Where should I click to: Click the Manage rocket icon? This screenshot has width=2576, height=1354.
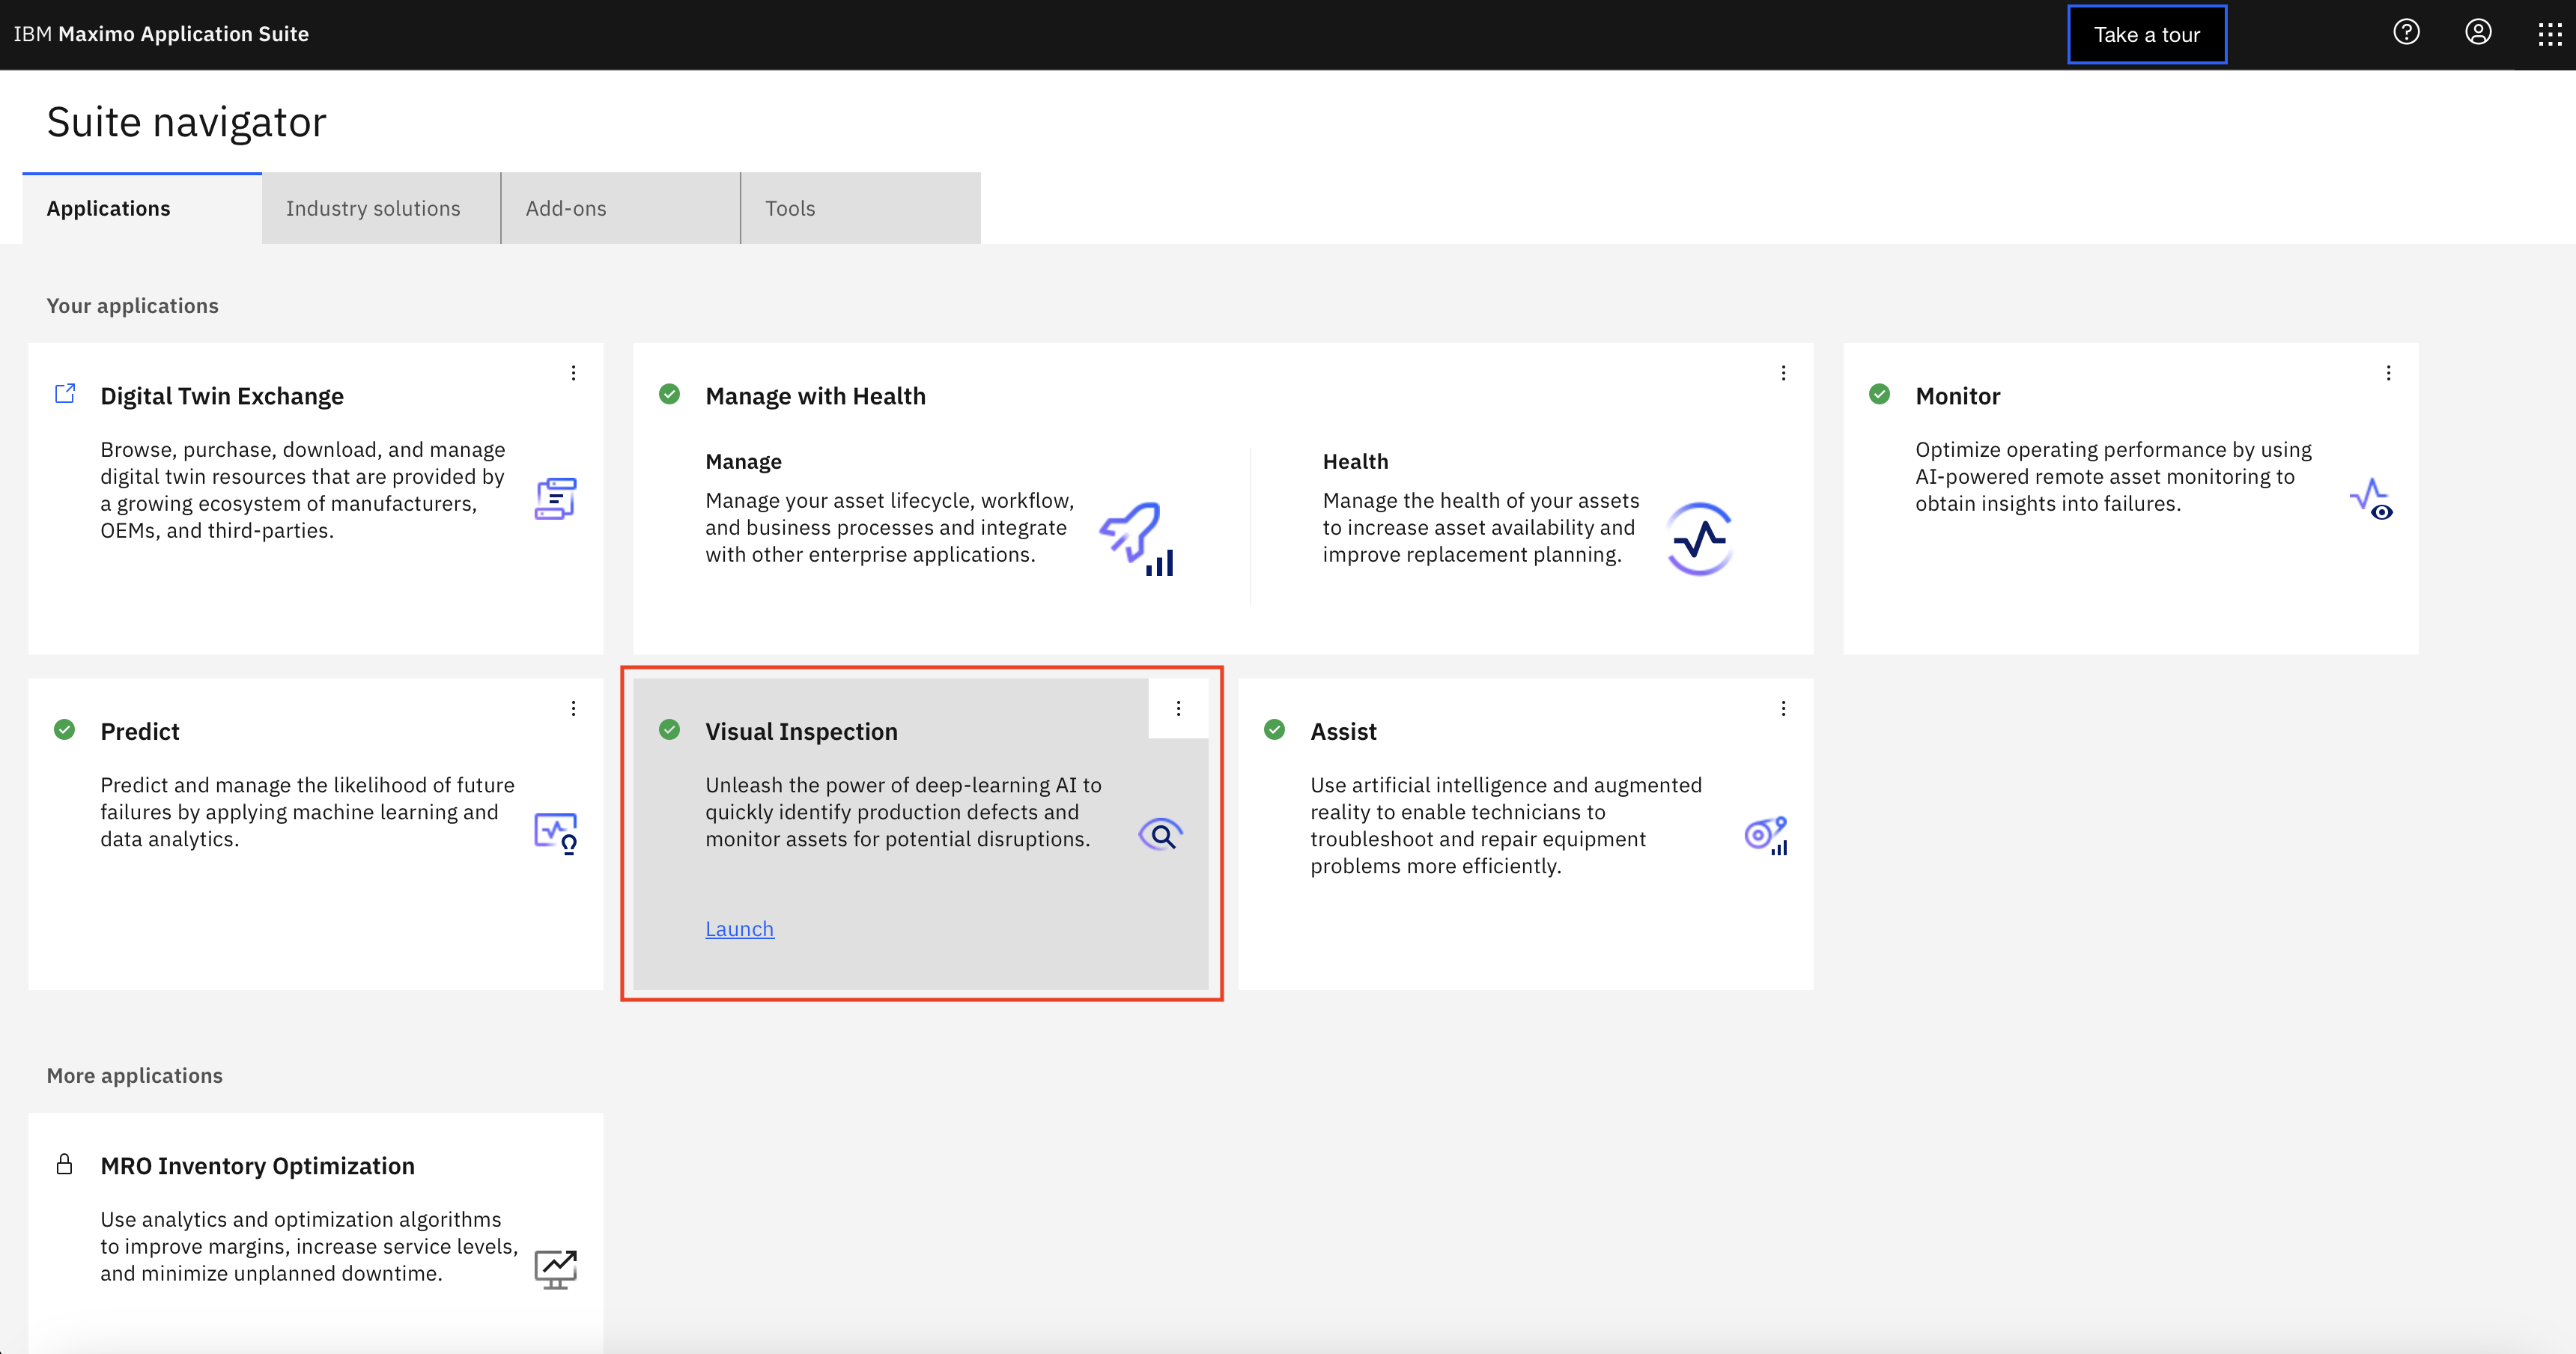coord(1136,538)
